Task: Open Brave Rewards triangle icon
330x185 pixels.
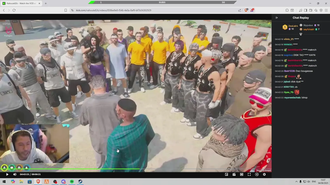Action: (252, 10)
